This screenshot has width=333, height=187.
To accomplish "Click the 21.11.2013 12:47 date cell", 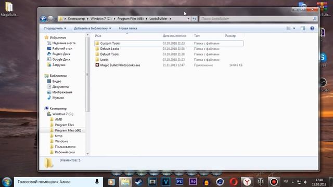I will click(173, 65).
